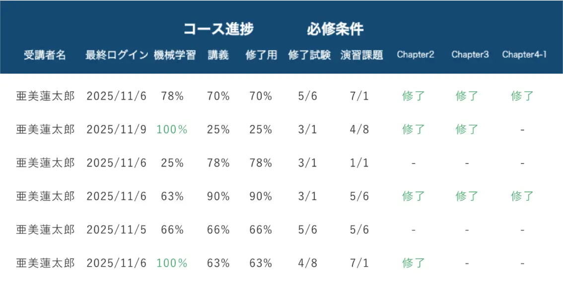The width and height of the screenshot is (563, 288).
Task: Select the 修了用 column header
Action: pos(261,55)
